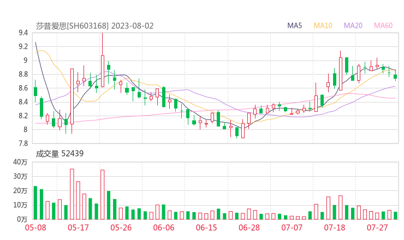Image resolution: width=404 pixels, height=240 pixels.
Task: Click the 05-26 date label
Action: [120, 227]
